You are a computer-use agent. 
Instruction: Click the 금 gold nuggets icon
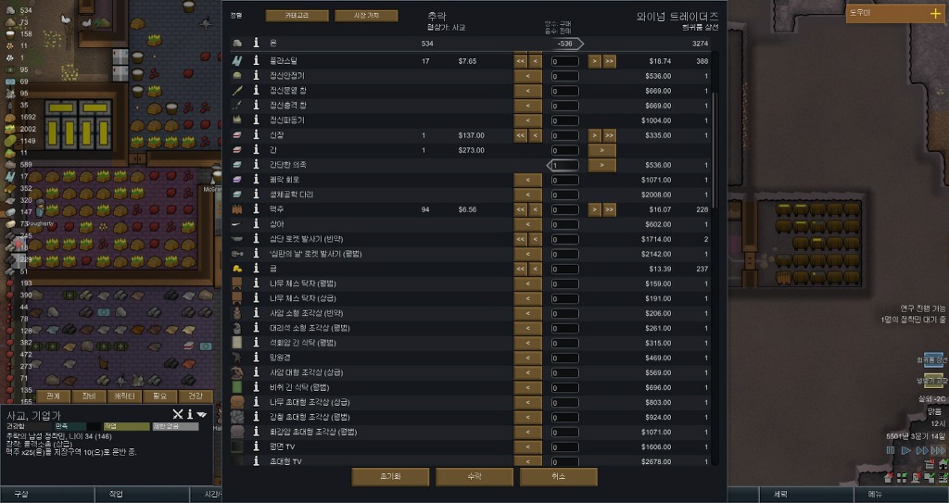237,269
